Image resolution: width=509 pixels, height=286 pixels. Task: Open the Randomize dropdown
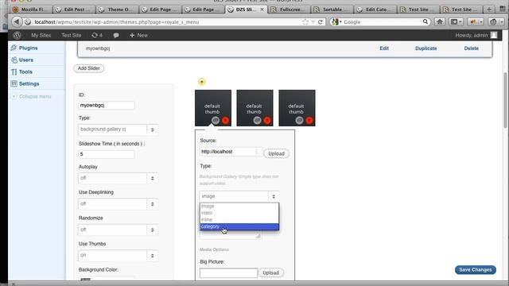coord(118,230)
